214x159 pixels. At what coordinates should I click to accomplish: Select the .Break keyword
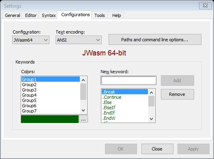[125, 92]
